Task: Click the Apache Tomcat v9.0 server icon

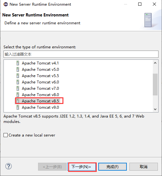Action: 18,107
